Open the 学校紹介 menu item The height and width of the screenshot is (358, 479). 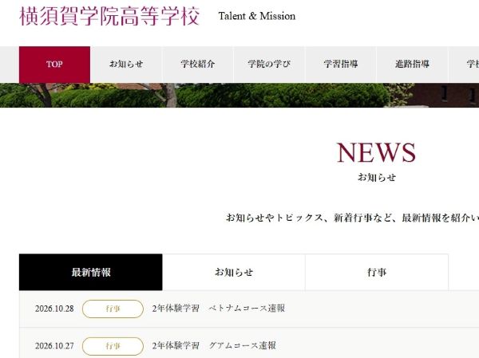(x=198, y=65)
